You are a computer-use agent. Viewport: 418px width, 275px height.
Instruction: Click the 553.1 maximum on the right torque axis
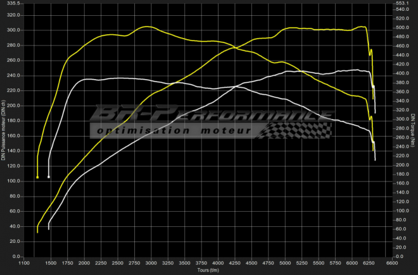[403, 3]
